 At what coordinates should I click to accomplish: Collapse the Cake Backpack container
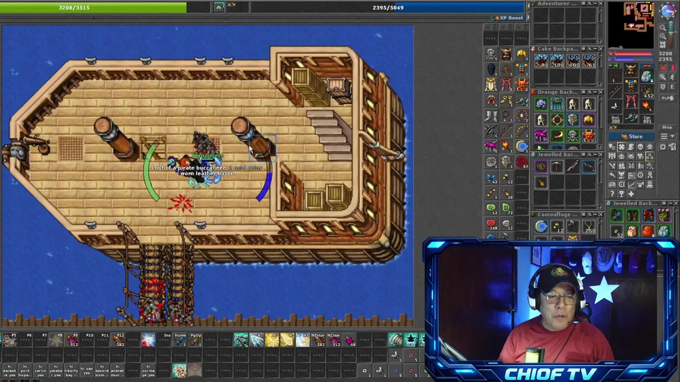595,49
